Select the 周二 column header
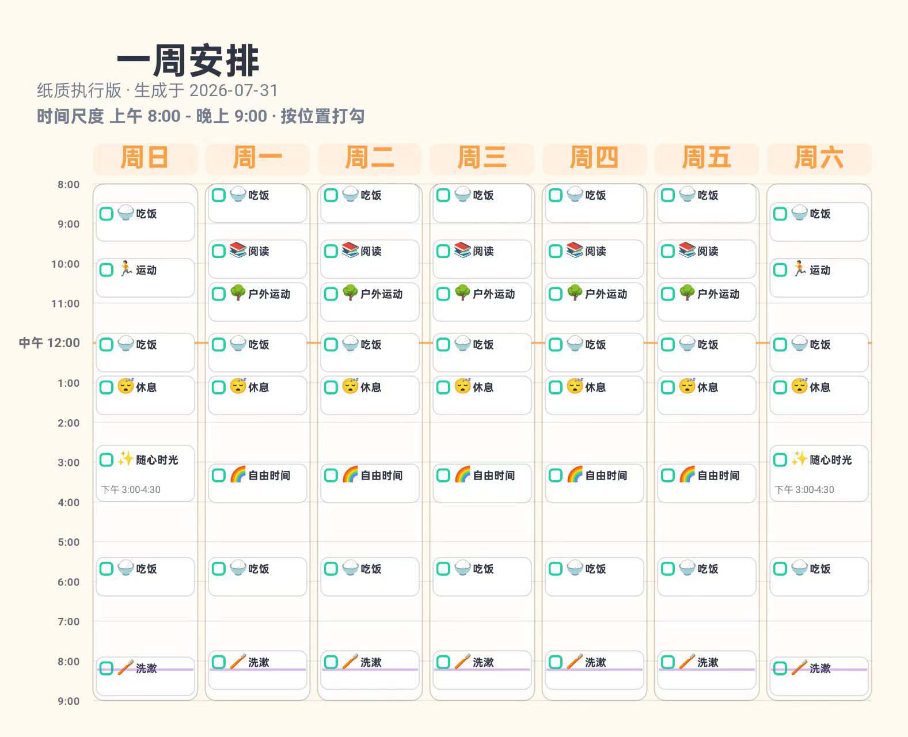This screenshot has height=737, width=908. (x=370, y=158)
